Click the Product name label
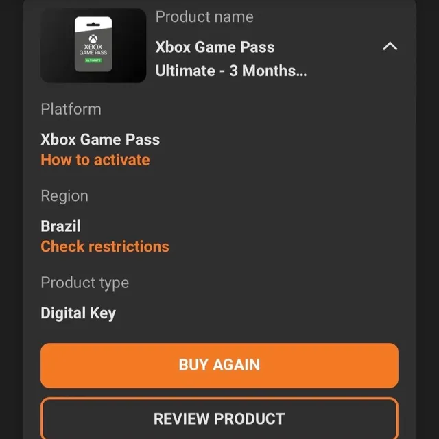 point(204,16)
